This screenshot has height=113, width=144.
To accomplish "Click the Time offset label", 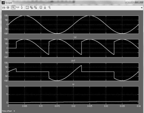I will 7,111.
